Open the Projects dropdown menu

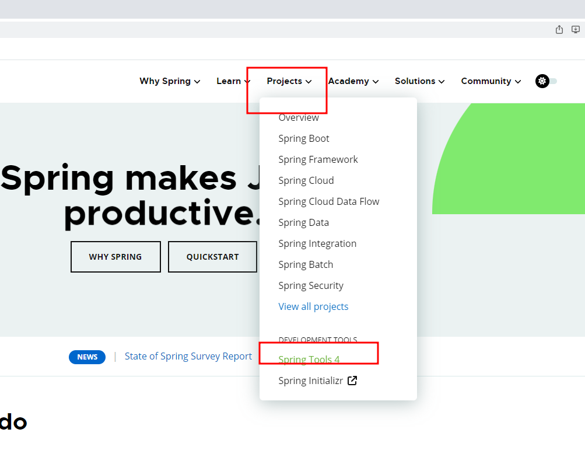(x=289, y=81)
